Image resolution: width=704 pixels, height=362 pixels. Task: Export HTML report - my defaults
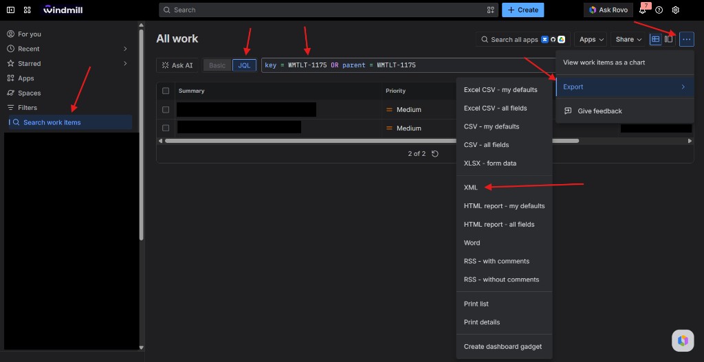504,206
